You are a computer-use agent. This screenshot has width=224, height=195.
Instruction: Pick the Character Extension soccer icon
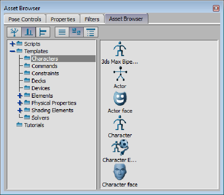click(x=120, y=147)
